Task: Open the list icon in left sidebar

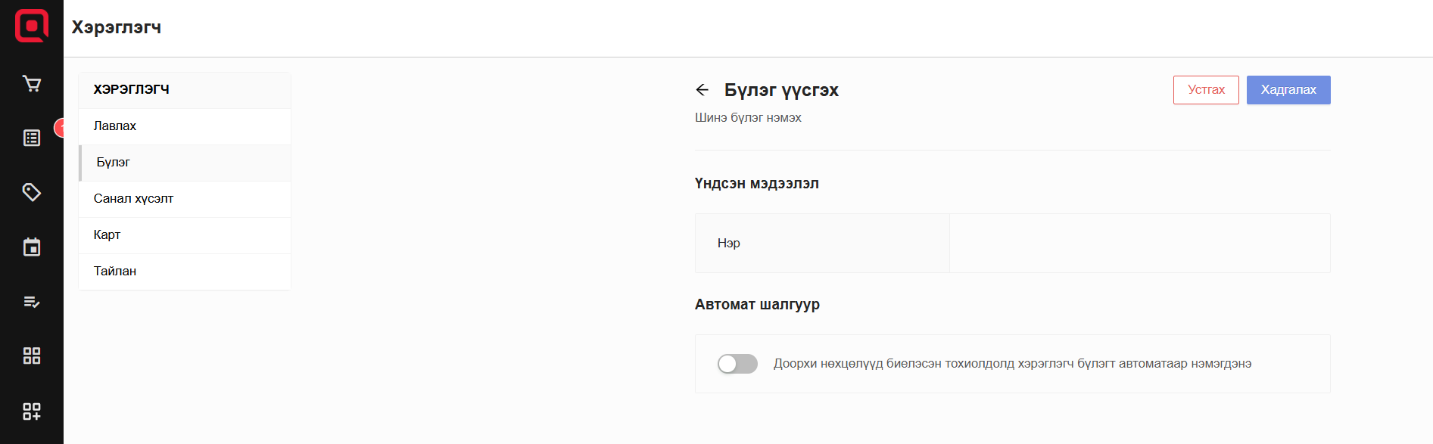Action: pyautogui.click(x=32, y=138)
